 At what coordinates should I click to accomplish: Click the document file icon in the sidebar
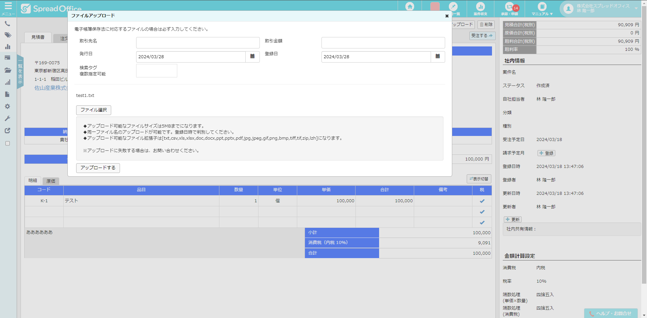pos(7,95)
